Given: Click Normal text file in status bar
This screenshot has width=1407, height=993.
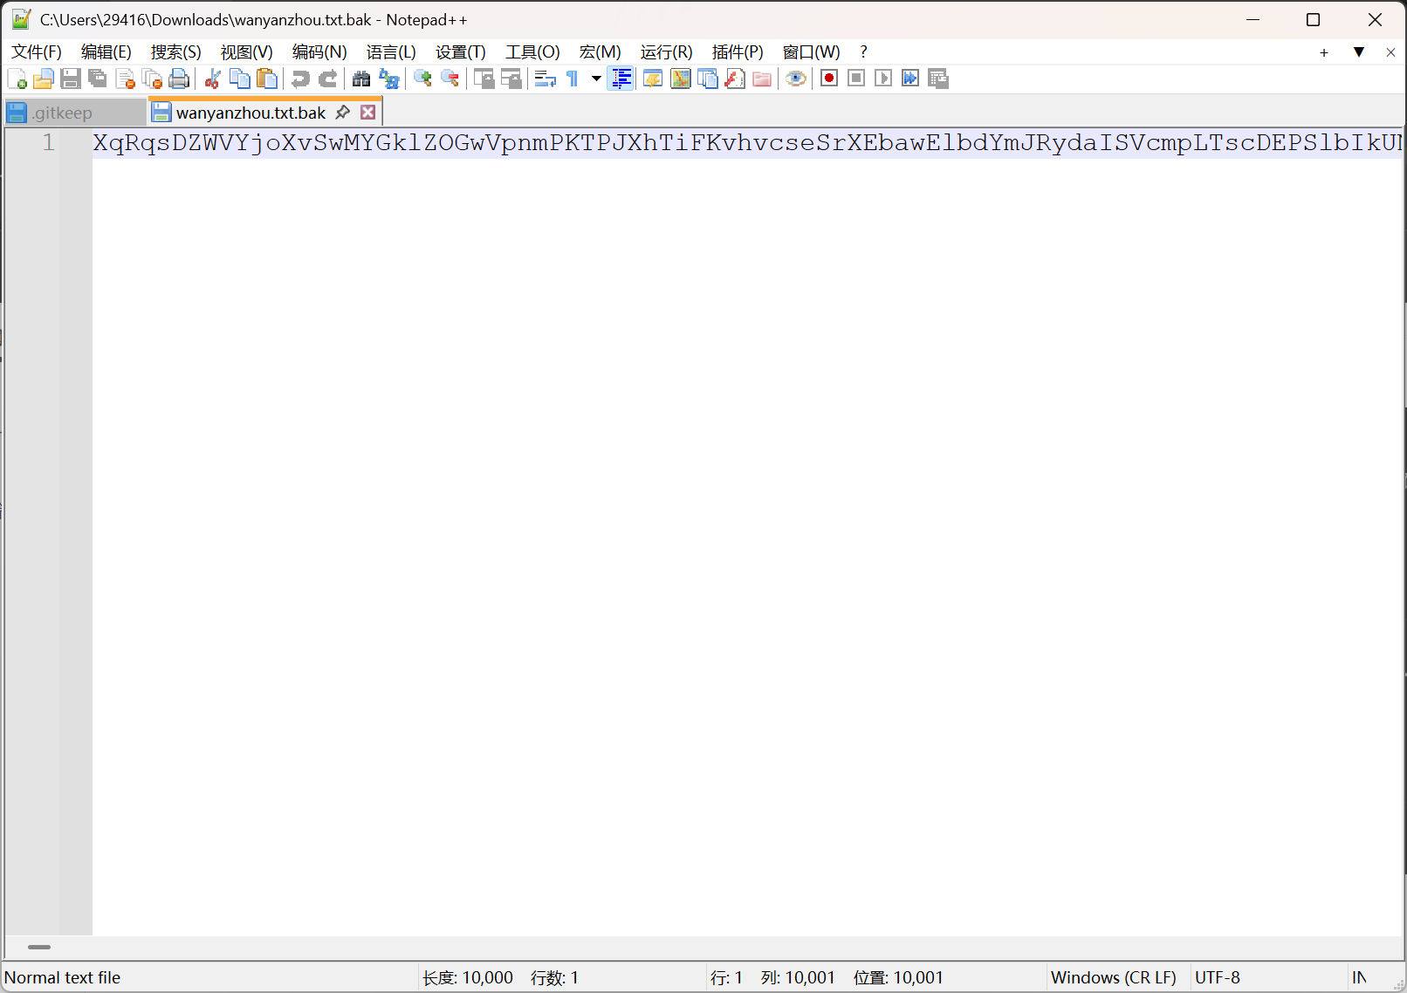Looking at the screenshot, I should tap(63, 977).
